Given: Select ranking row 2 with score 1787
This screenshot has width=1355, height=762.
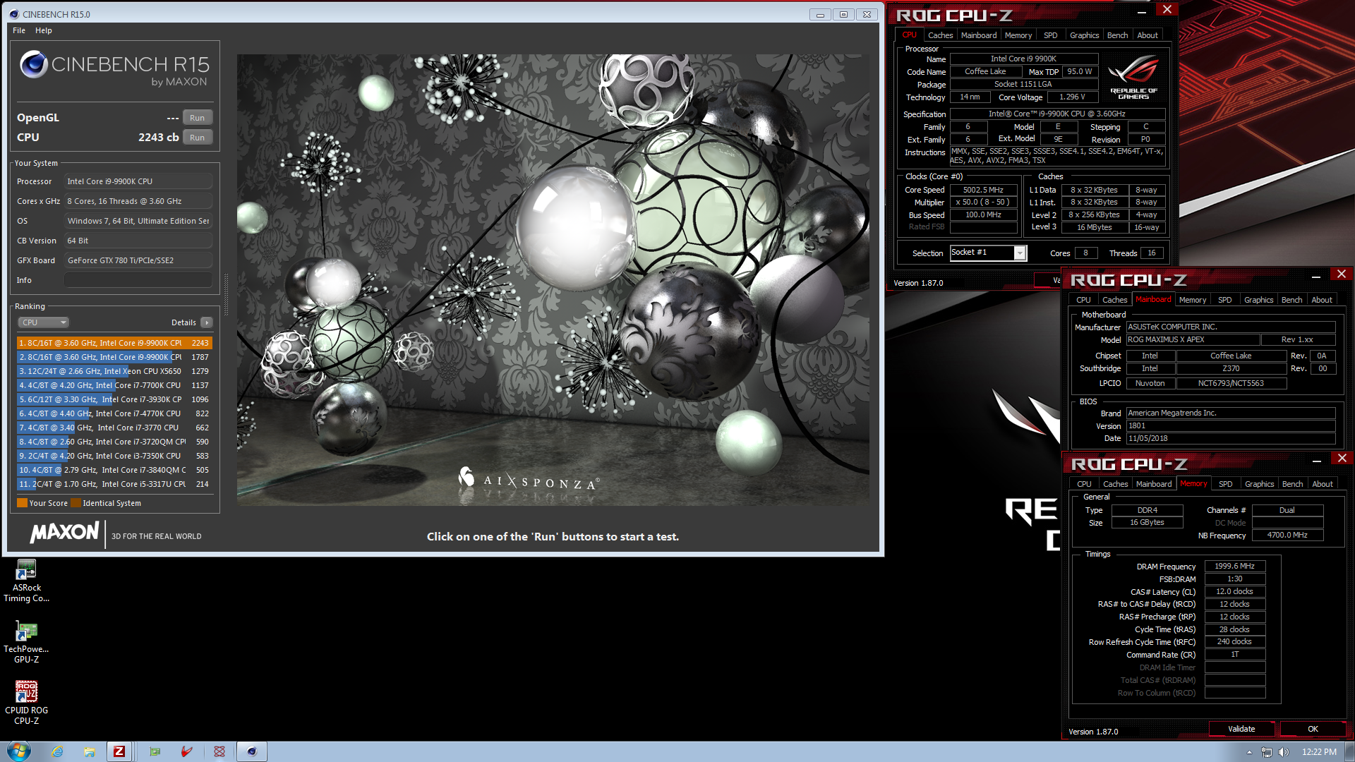Looking at the screenshot, I should 114,357.
